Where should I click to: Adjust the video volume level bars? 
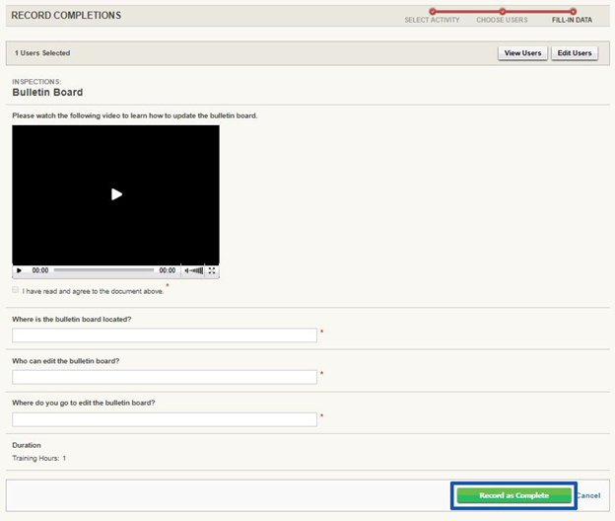[x=197, y=270]
